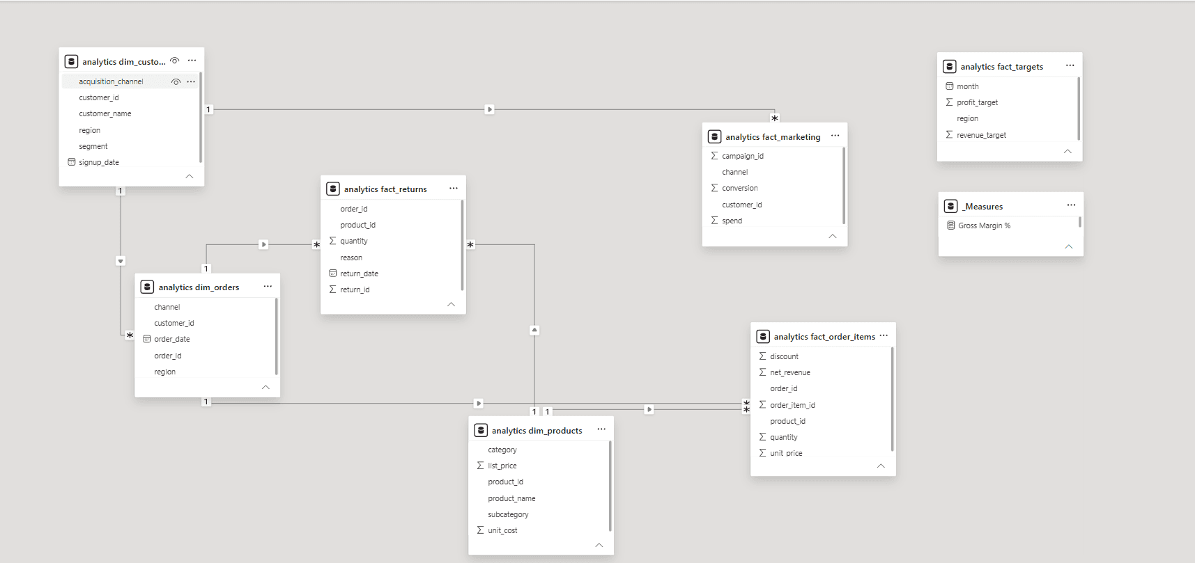This screenshot has width=1195, height=563.
Task: Click the table icon on analytics dim_customers card
Action: pos(71,61)
